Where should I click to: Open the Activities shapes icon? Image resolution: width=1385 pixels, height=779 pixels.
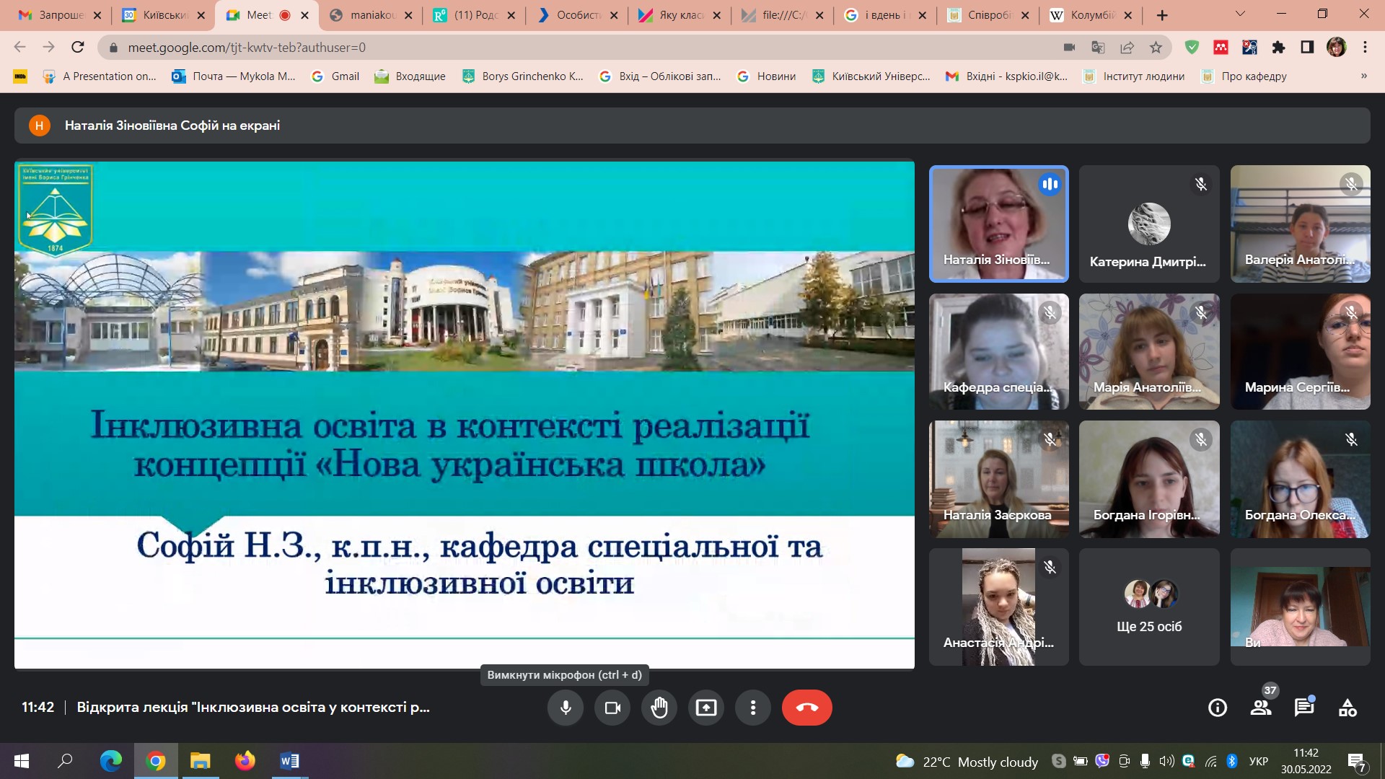pyautogui.click(x=1347, y=708)
